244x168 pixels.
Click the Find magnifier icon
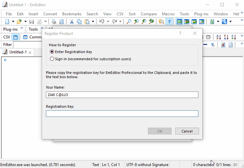[129, 21]
